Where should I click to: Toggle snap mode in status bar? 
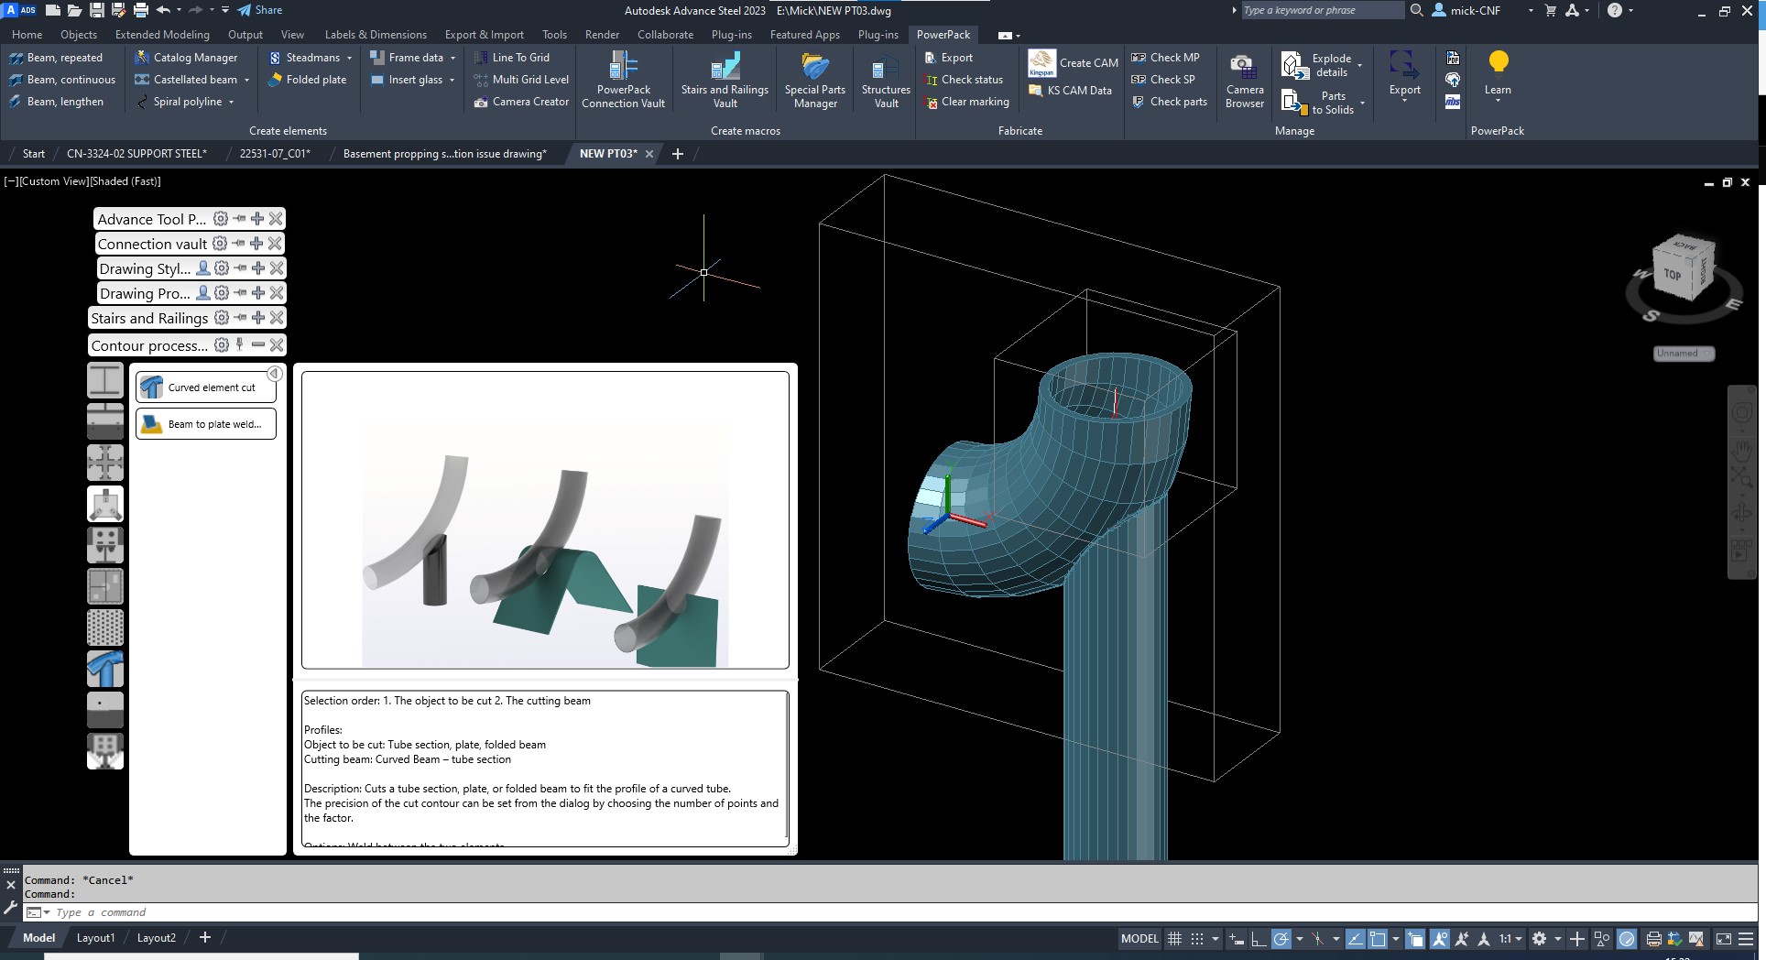click(x=1197, y=939)
